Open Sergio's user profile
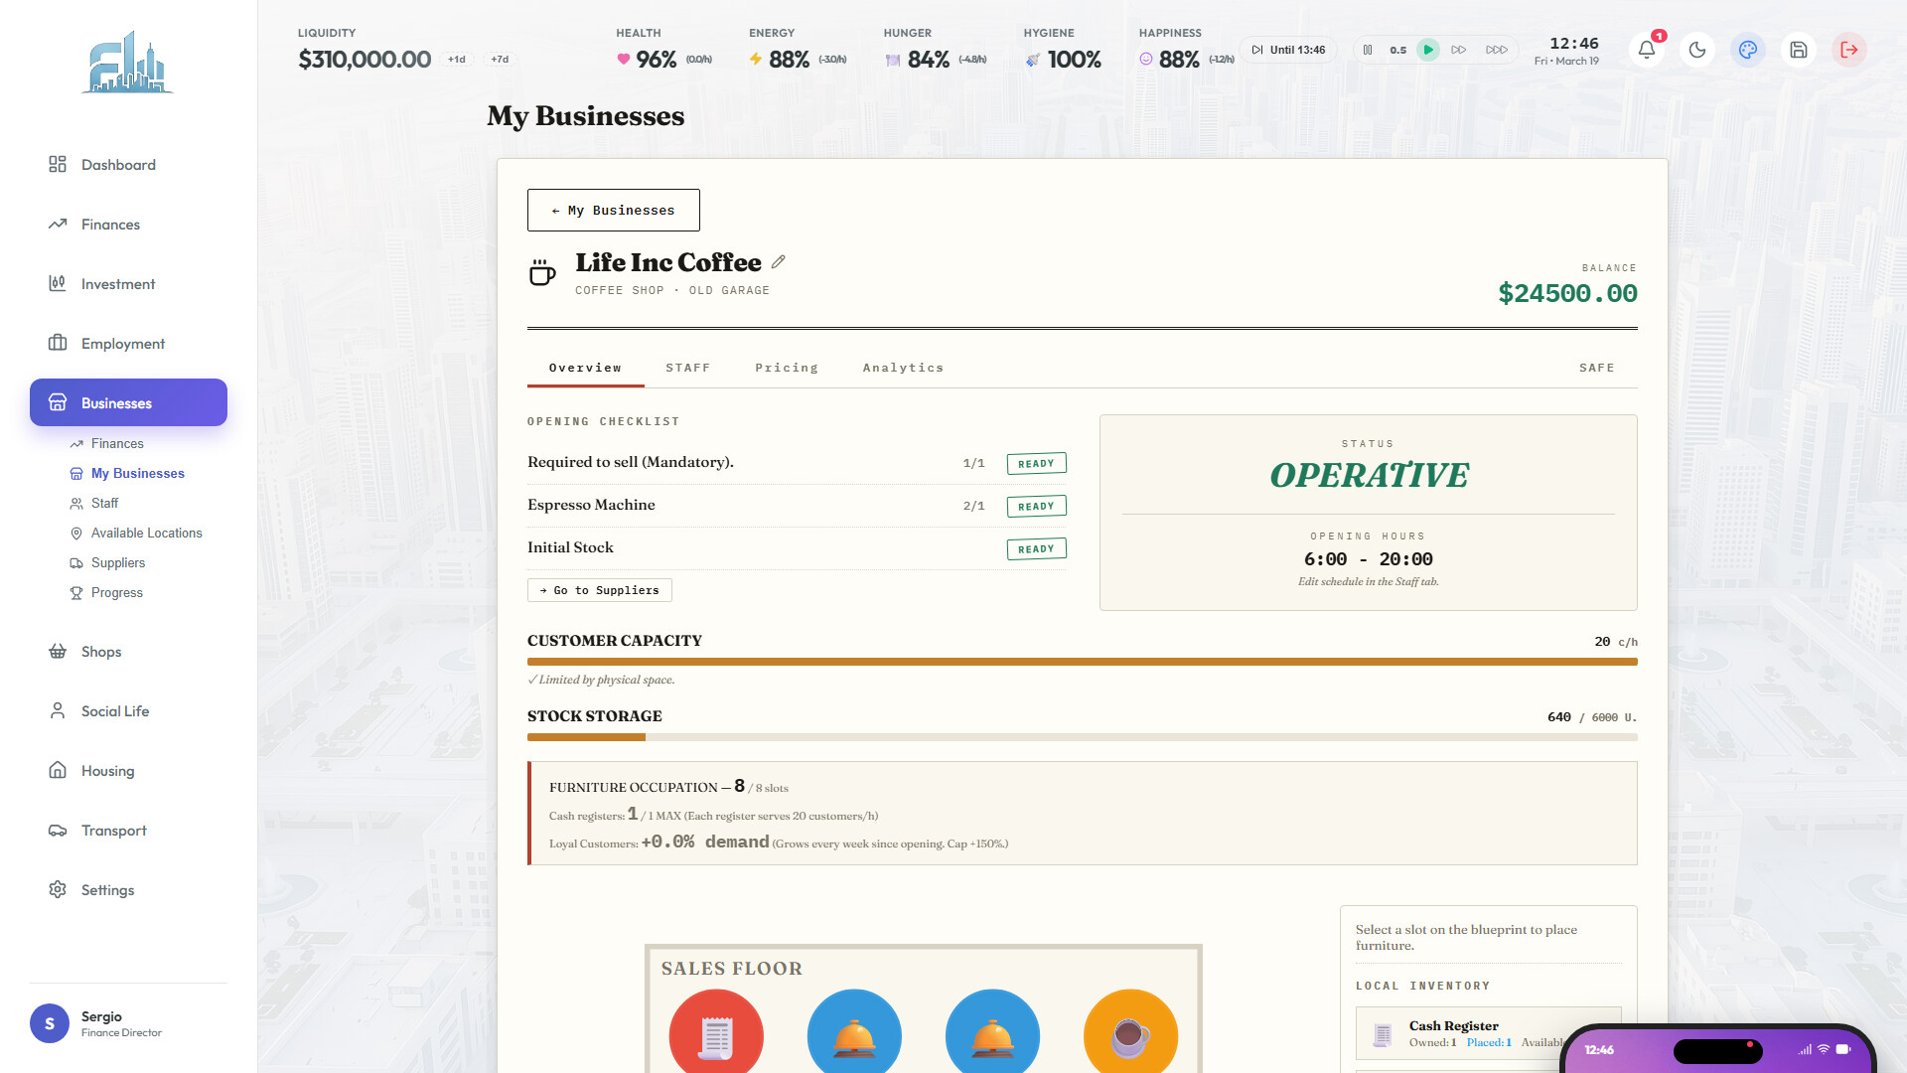Image resolution: width=1907 pixels, height=1073 pixels. [128, 1023]
